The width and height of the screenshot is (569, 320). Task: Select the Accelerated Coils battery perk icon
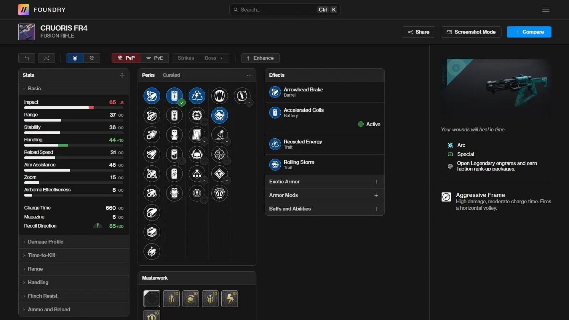tap(174, 96)
